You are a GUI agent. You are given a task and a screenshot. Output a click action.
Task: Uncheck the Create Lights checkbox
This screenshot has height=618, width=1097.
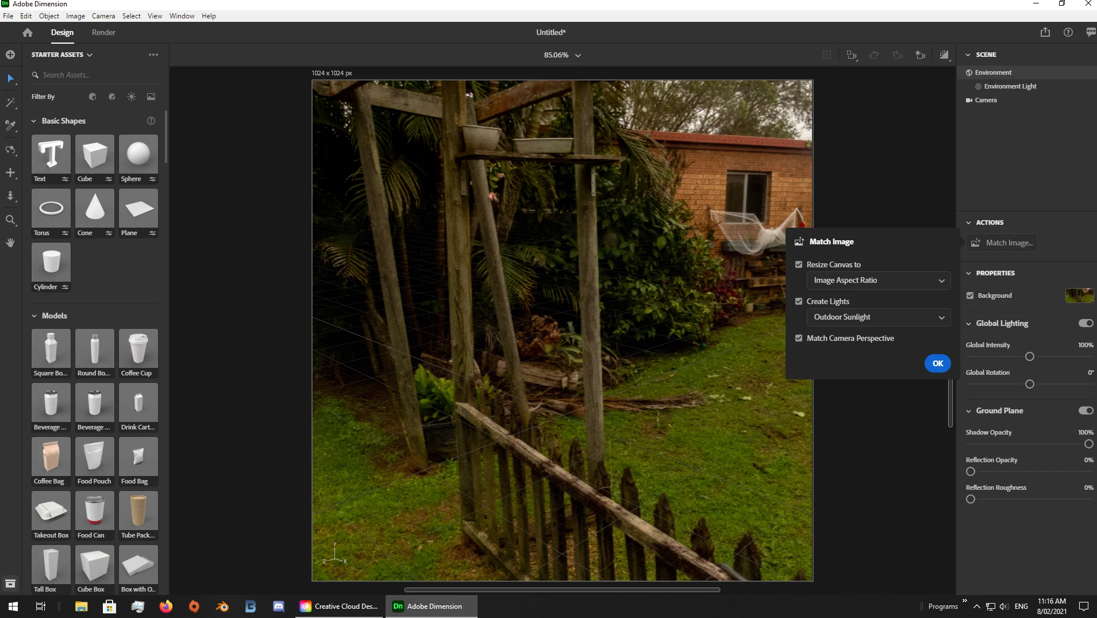point(799,301)
